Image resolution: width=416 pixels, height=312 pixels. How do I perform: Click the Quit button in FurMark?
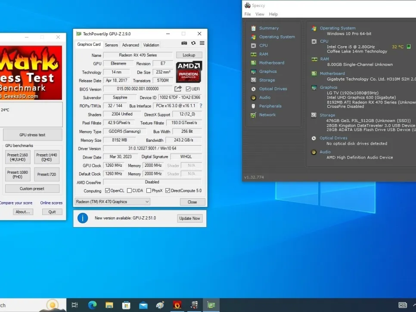click(x=52, y=212)
